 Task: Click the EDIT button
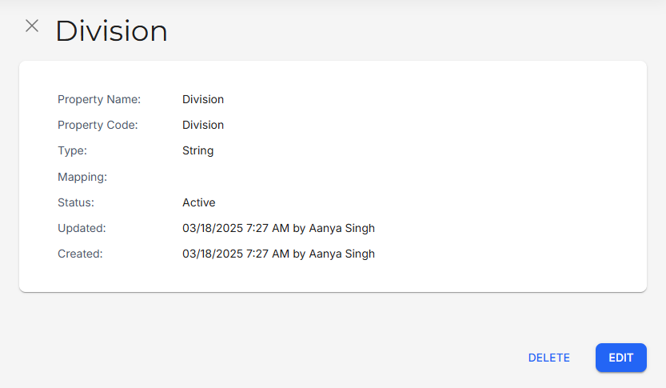pyautogui.click(x=620, y=358)
